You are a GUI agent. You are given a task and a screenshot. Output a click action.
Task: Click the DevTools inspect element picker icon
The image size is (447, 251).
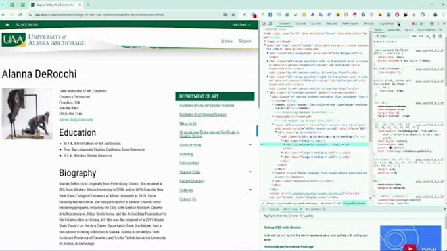click(264, 24)
